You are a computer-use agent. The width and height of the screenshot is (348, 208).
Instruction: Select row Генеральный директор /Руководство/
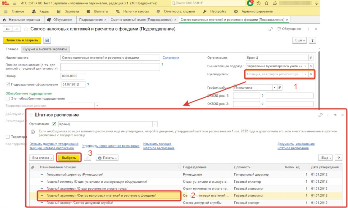(185, 174)
